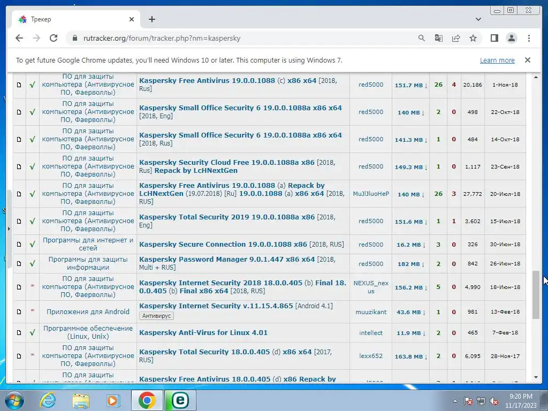Open Программы для защиты информации category

pyautogui.click(x=88, y=263)
